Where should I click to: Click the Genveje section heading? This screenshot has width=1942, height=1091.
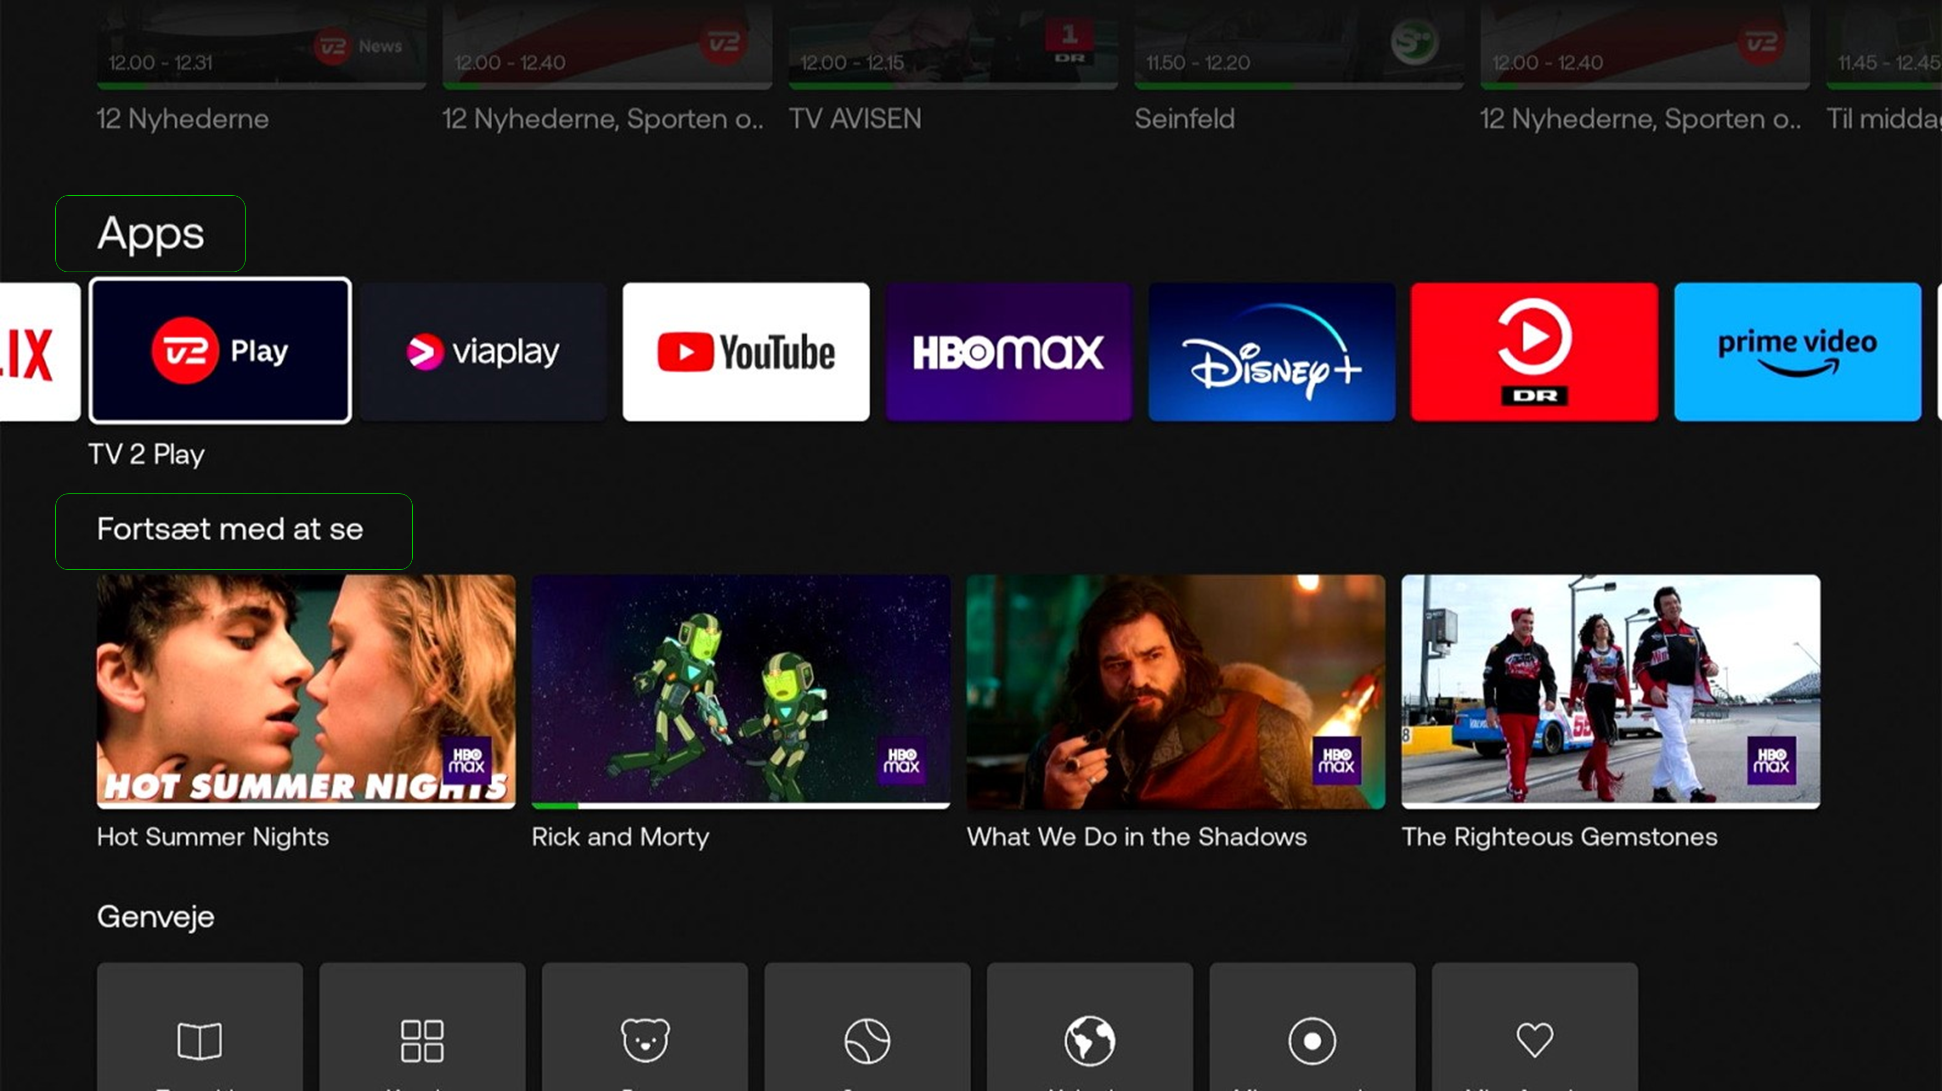(156, 917)
